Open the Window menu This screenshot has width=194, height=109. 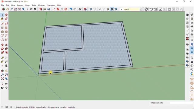(41, 5)
